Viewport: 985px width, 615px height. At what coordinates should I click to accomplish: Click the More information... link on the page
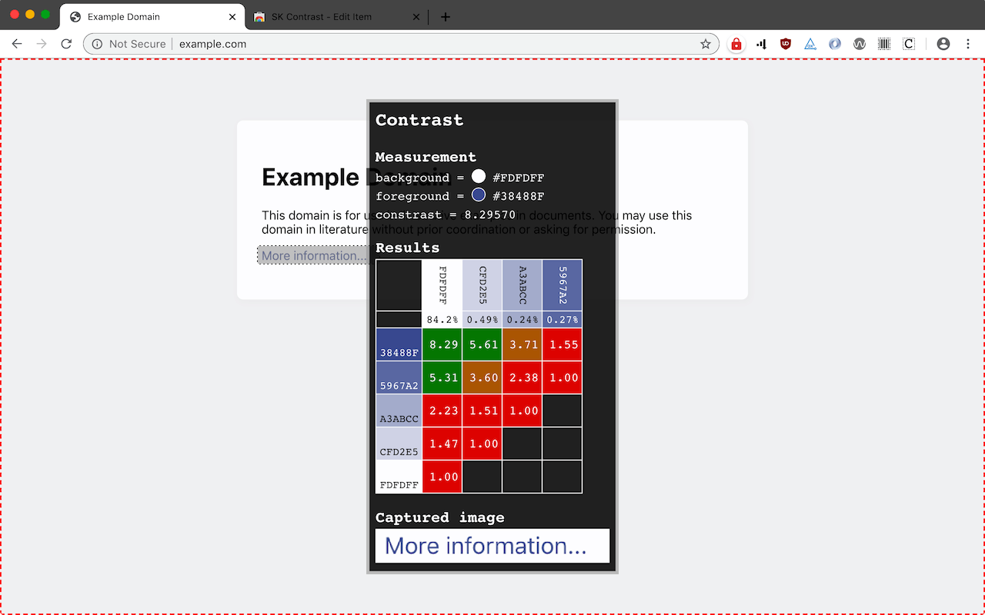pyautogui.click(x=312, y=255)
